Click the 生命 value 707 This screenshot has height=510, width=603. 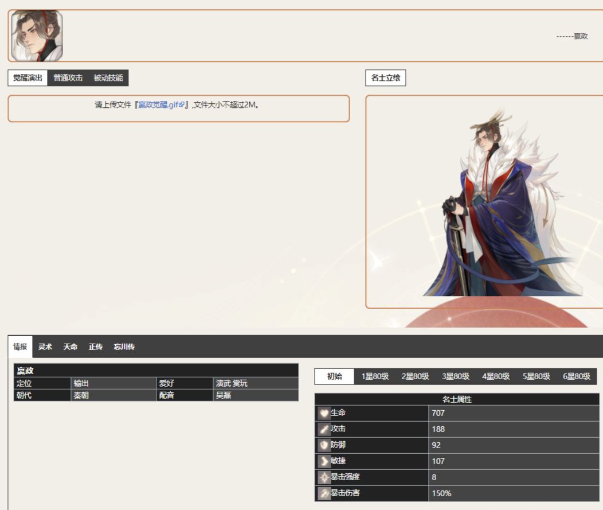coord(514,413)
